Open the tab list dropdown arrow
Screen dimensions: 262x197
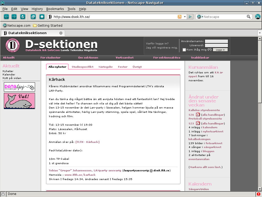[x=259, y=33]
